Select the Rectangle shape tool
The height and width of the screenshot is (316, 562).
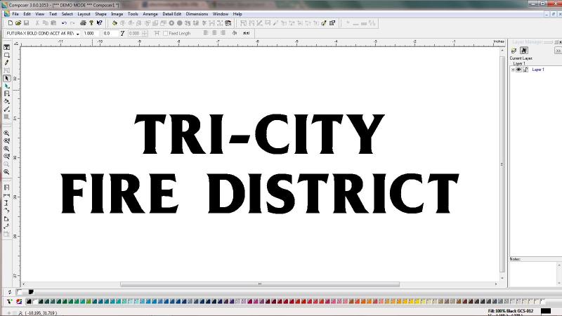click(6, 55)
